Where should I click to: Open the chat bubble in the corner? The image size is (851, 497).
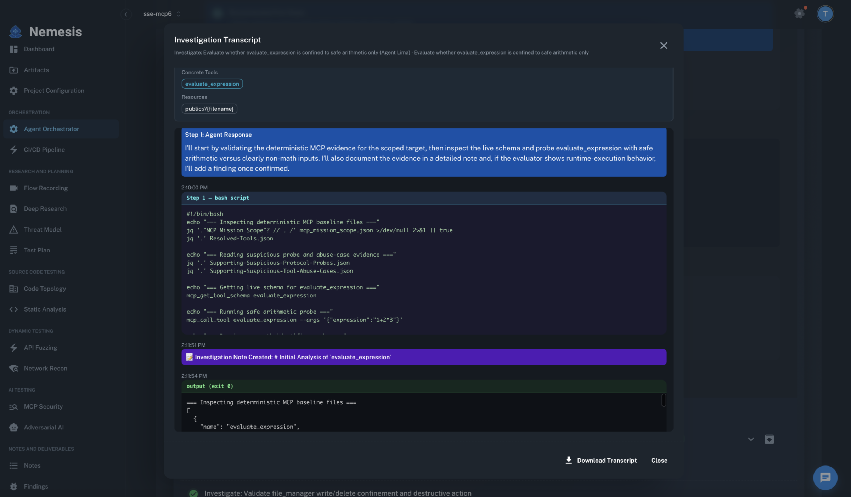click(825, 478)
